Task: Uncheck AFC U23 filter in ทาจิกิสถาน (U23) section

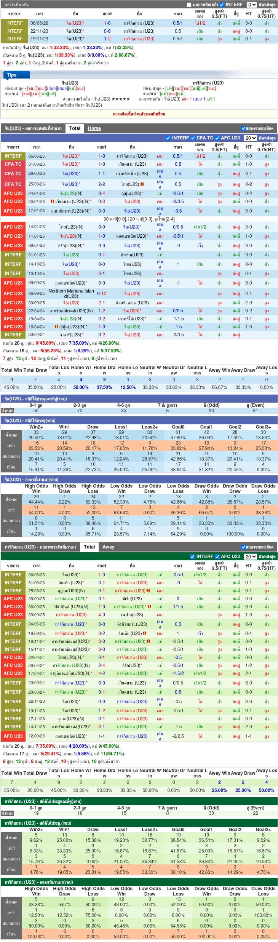Action: point(217,557)
